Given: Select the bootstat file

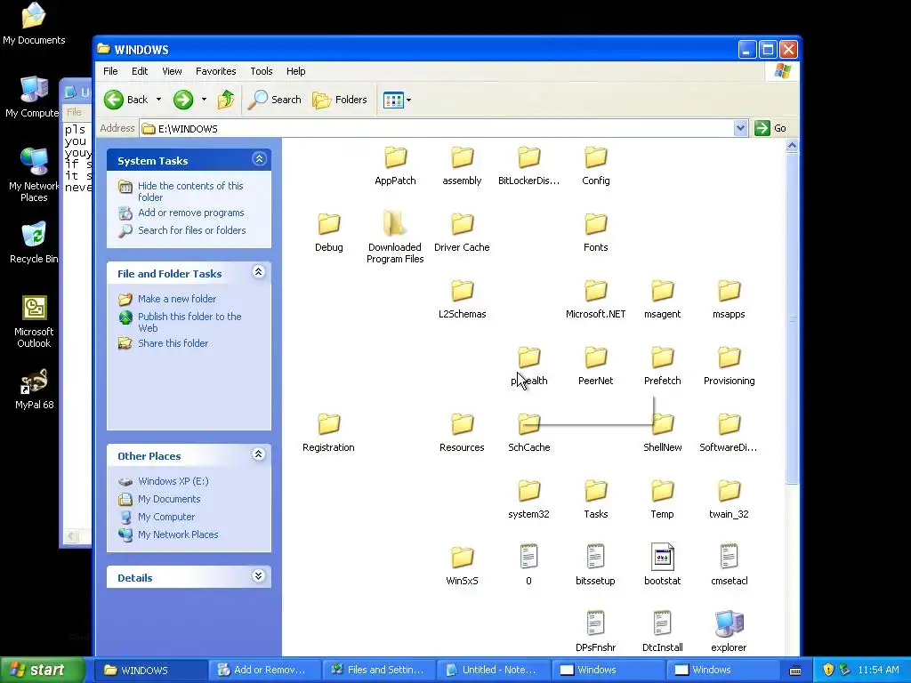Looking at the screenshot, I should [x=662, y=565].
